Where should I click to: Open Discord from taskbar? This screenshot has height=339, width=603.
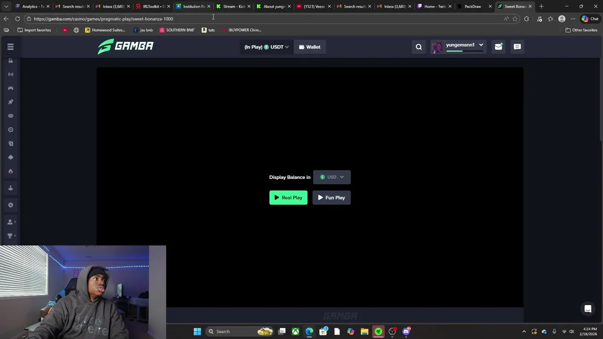click(406, 331)
